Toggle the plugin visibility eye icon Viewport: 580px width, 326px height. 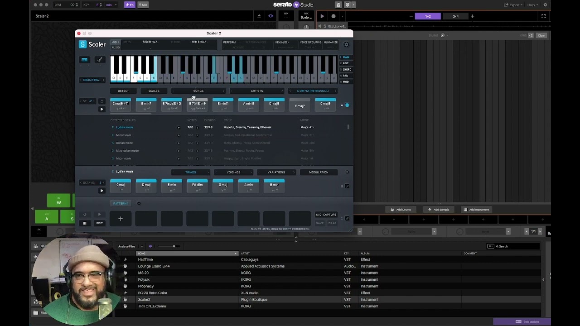(271, 16)
